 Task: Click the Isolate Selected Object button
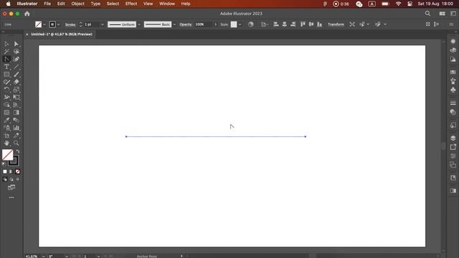[352, 24]
